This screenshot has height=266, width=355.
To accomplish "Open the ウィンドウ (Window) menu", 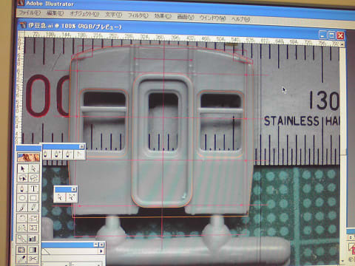I will (212, 18).
